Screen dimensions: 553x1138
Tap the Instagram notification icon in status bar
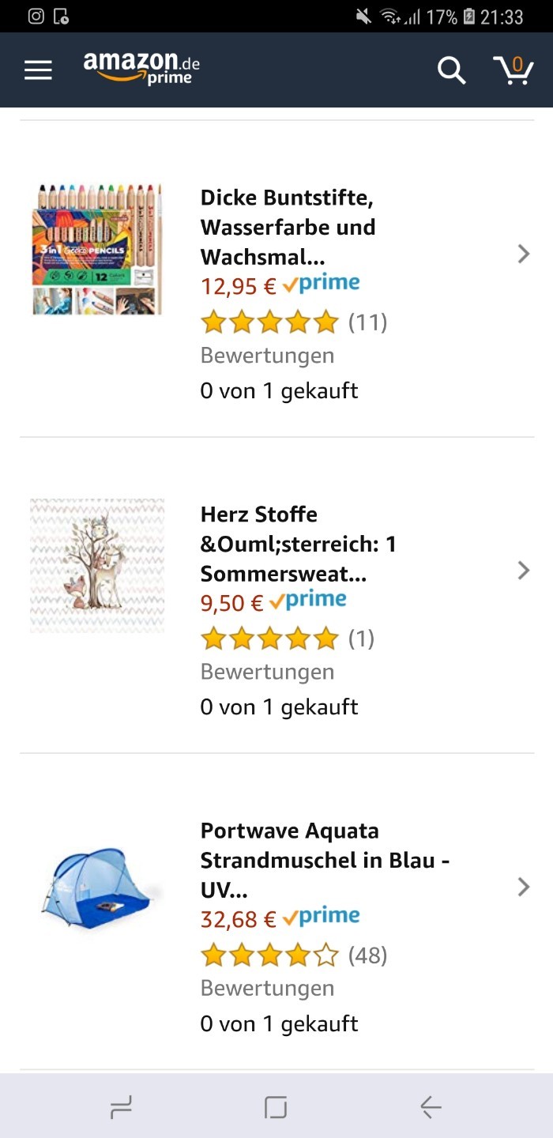coord(36,16)
